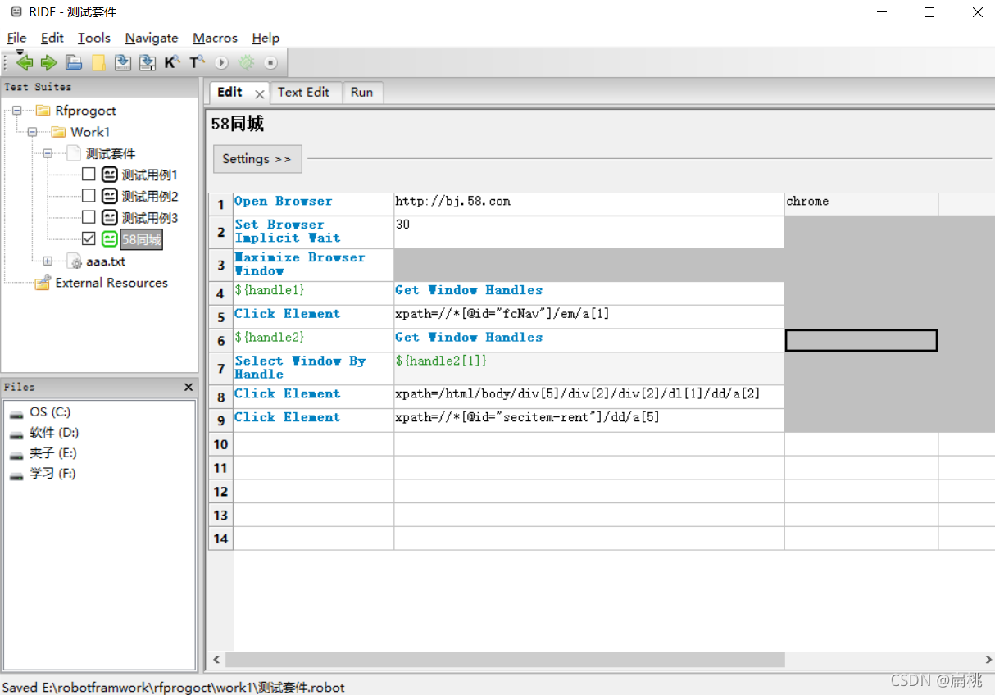Start the test run play icon
The image size is (995, 695).
click(x=221, y=62)
